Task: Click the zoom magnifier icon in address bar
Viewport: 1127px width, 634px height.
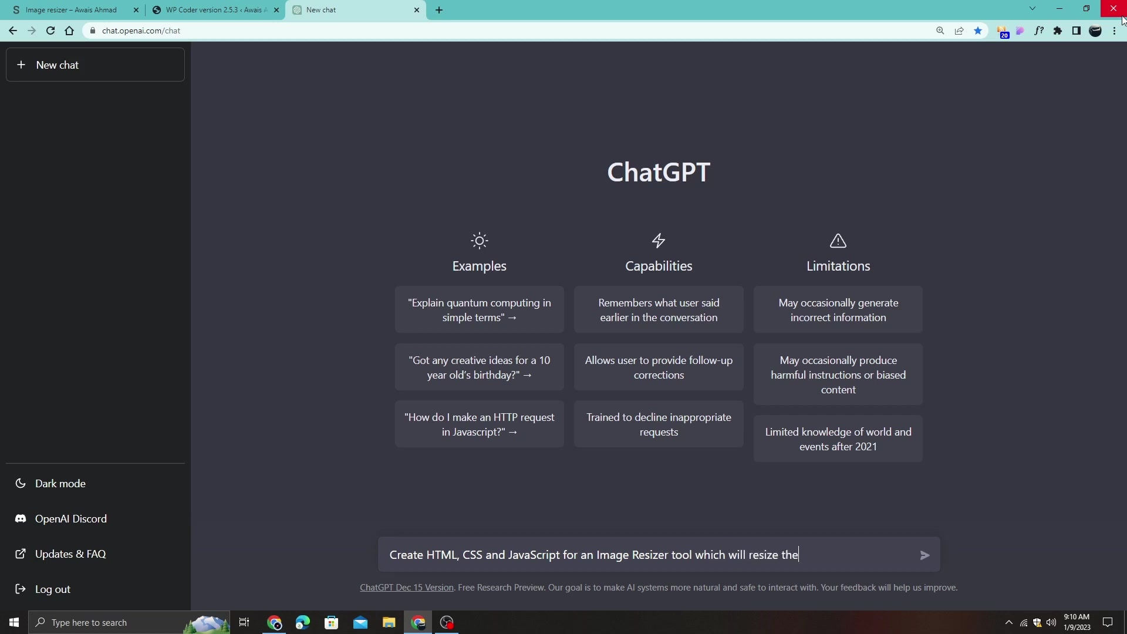Action: point(940,31)
